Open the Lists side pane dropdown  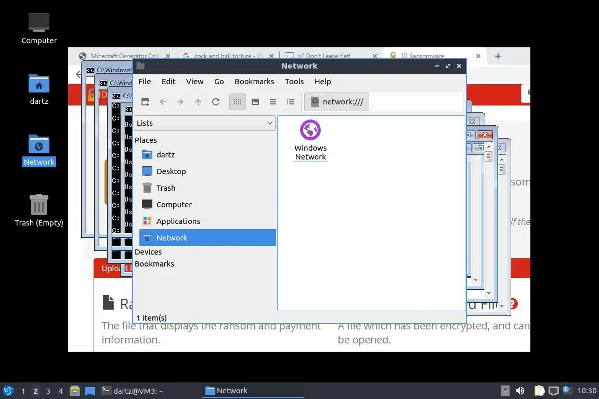pyautogui.click(x=204, y=123)
